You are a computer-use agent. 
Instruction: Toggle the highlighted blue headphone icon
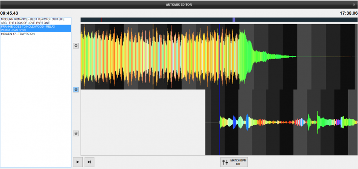(x=76, y=89)
